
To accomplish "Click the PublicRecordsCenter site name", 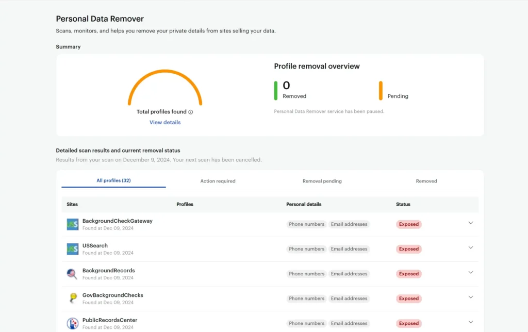I will click(110, 320).
